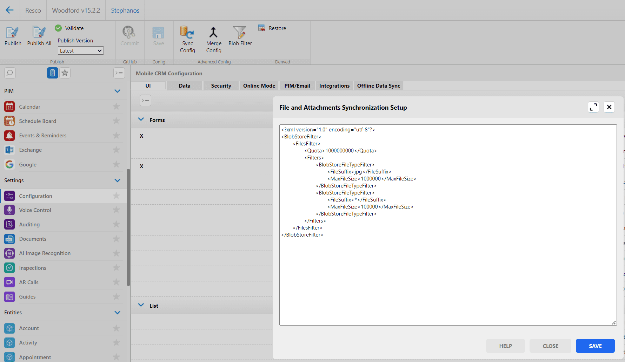
Task: Collapse the PIM section
Action: point(117,91)
